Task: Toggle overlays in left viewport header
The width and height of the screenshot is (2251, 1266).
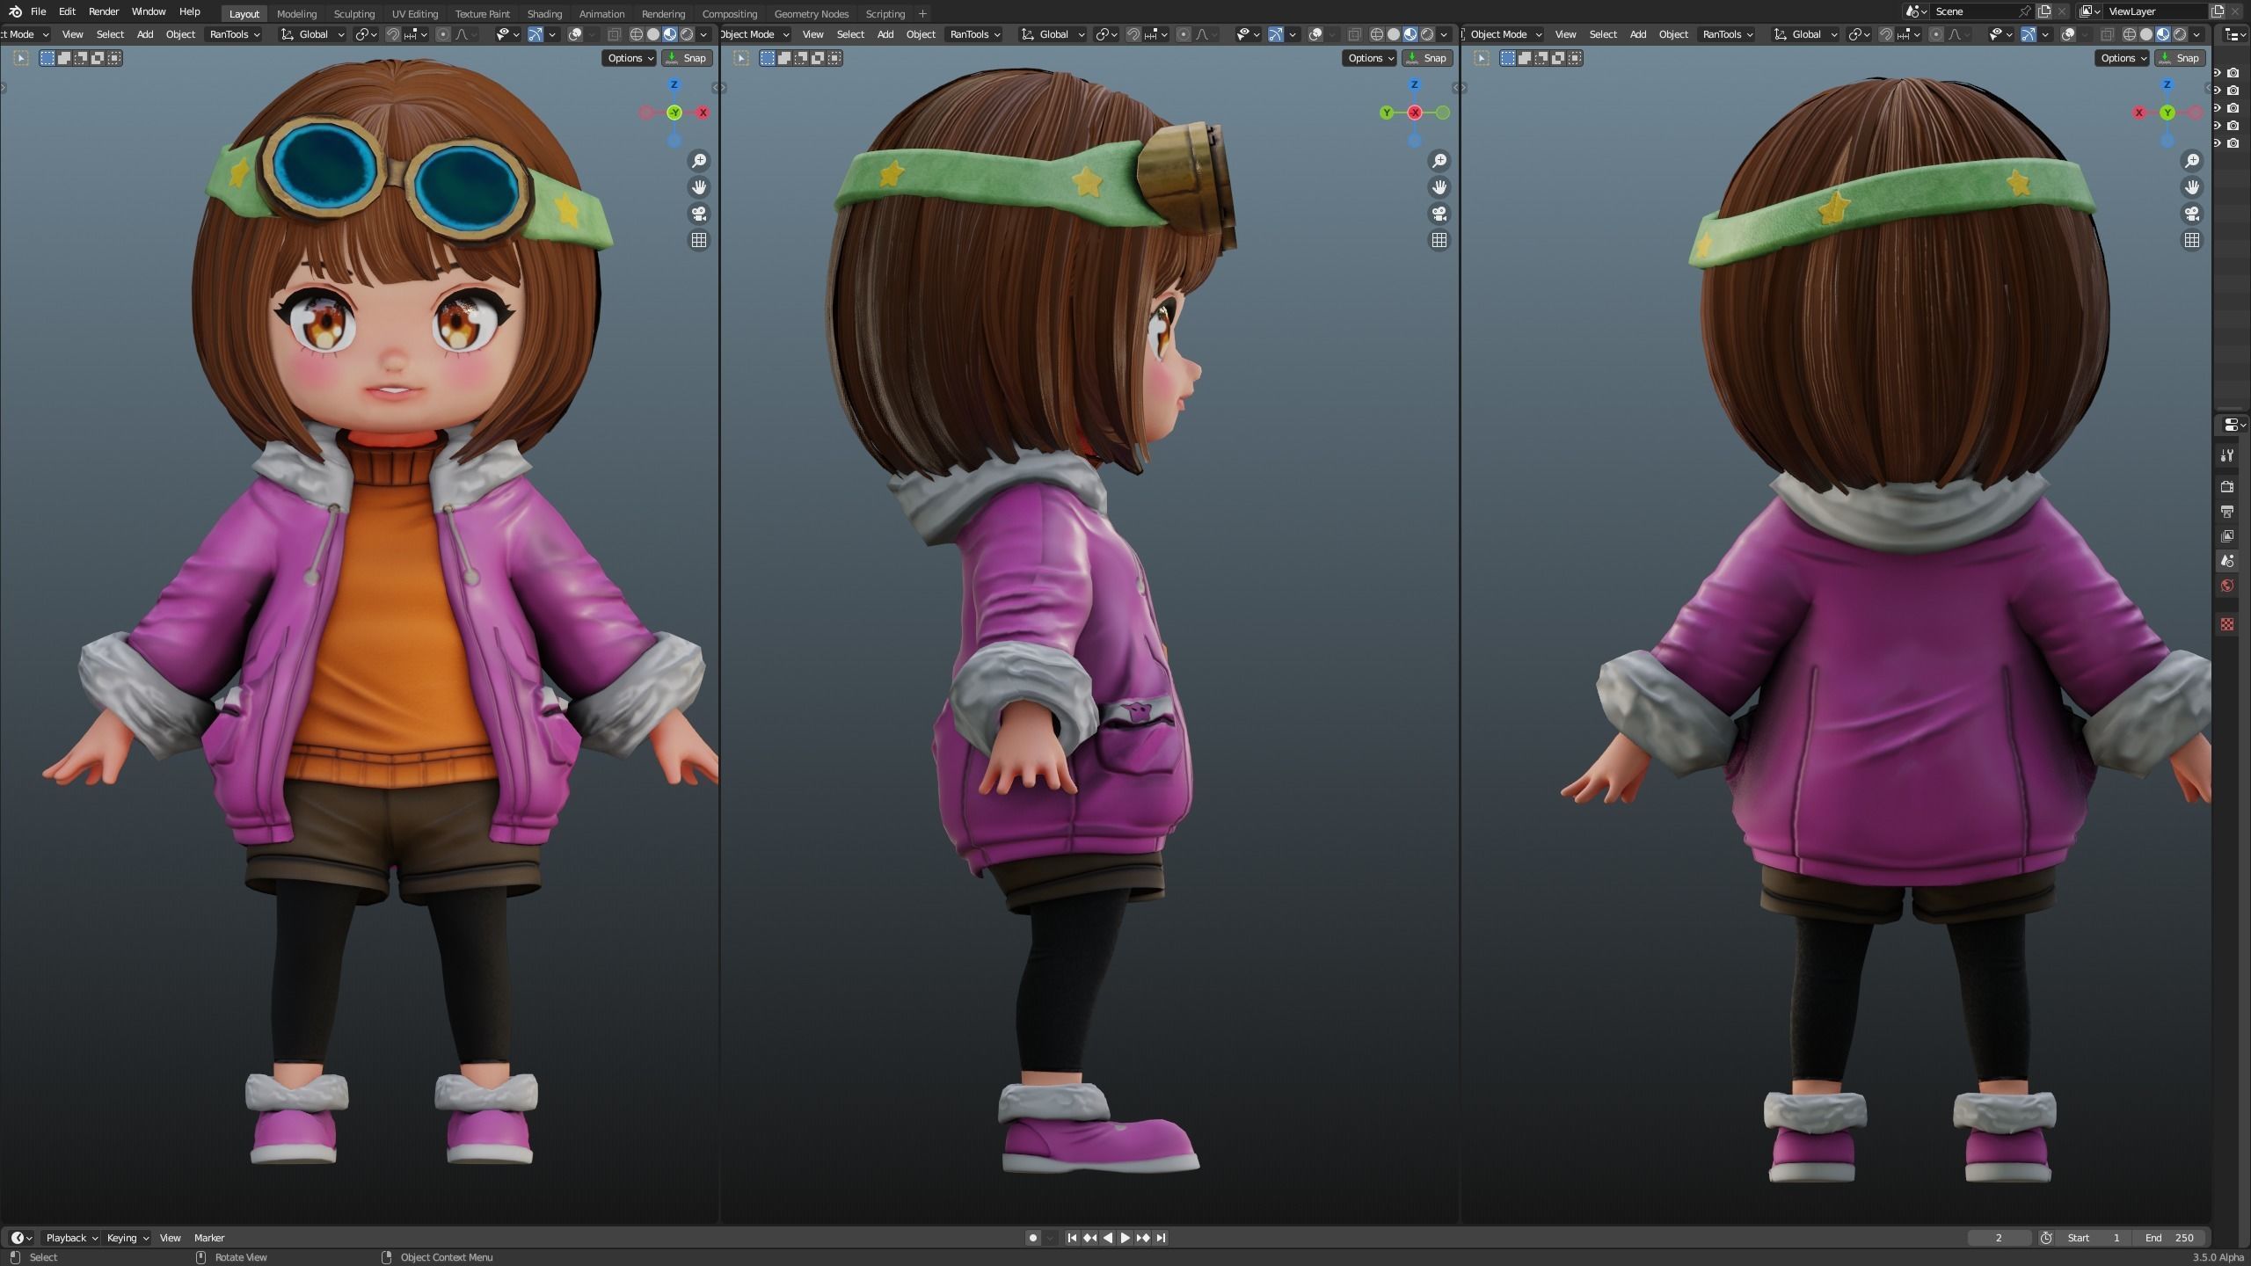Action: tap(575, 34)
